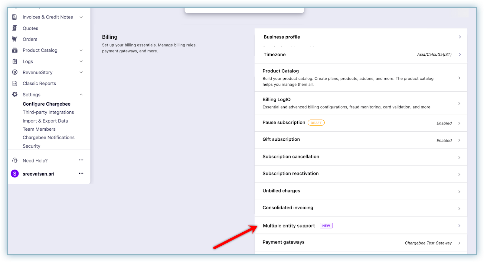Open Third-party Integrations settings
484x262 pixels.
pyautogui.click(x=48, y=112)
